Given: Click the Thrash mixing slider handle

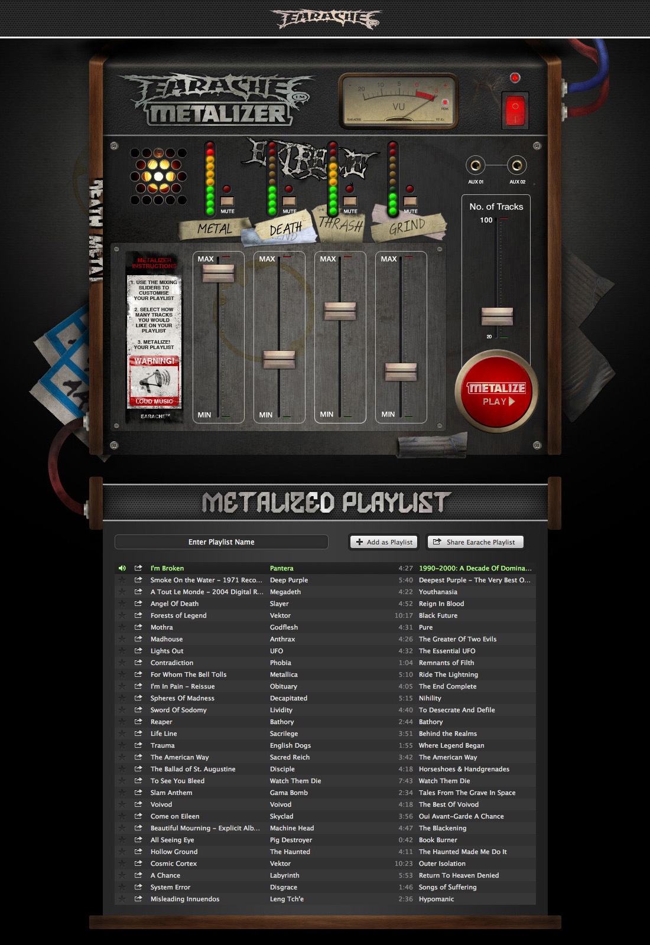Looking at the screenshot, I should (340, 311).
